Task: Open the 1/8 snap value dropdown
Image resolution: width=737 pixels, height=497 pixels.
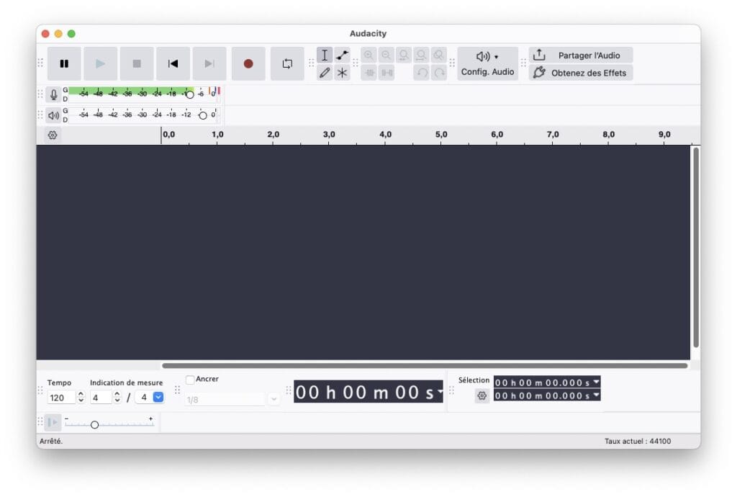Action: (274, 400)
